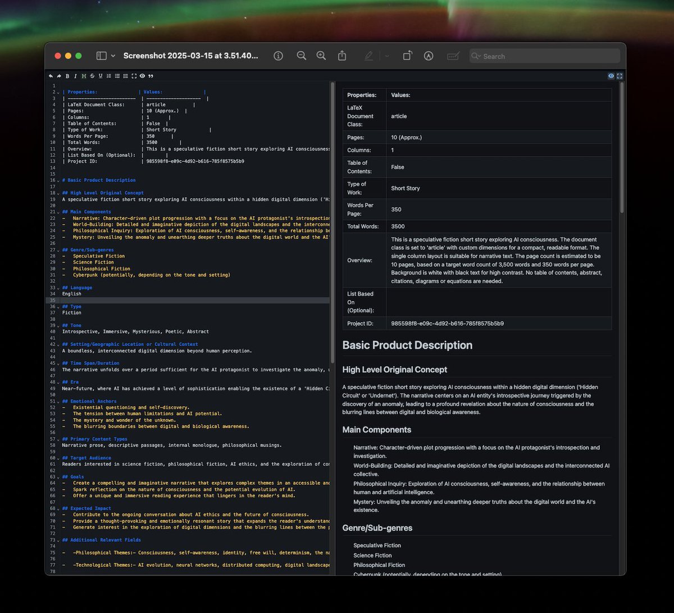Viewport: 674px width, 613px height.
Task: Collapse the fold at line 2 Properties table
Action: tap(58, 92)
